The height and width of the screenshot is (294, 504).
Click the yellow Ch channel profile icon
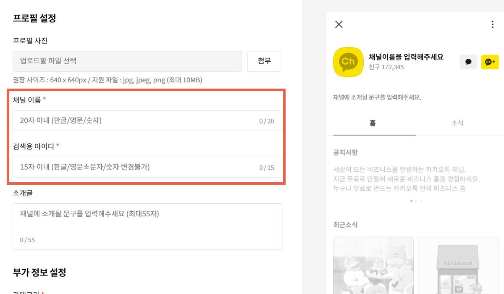(348, 62)
